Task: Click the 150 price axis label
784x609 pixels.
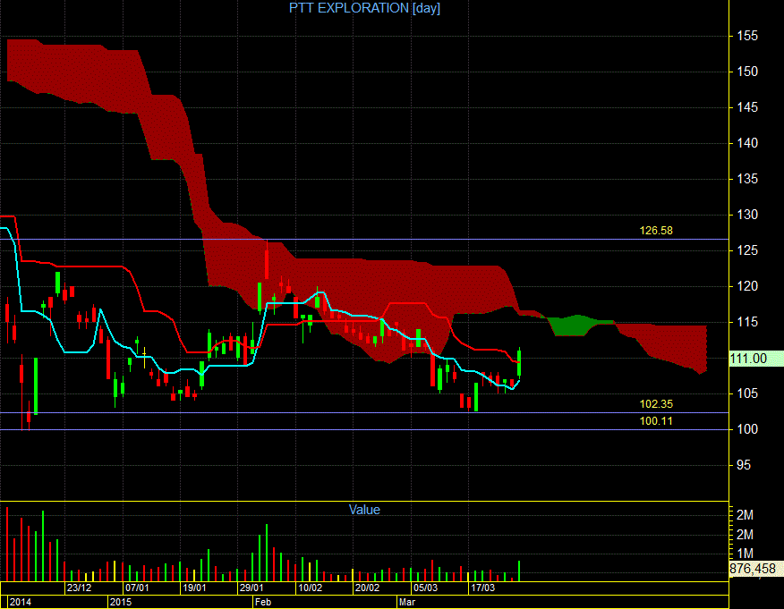Action: 747,72
